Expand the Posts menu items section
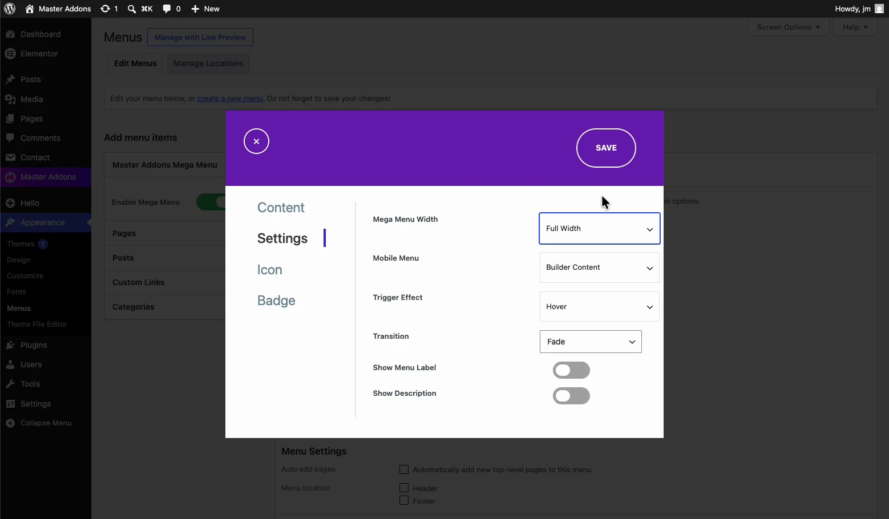 pos(165,258)
